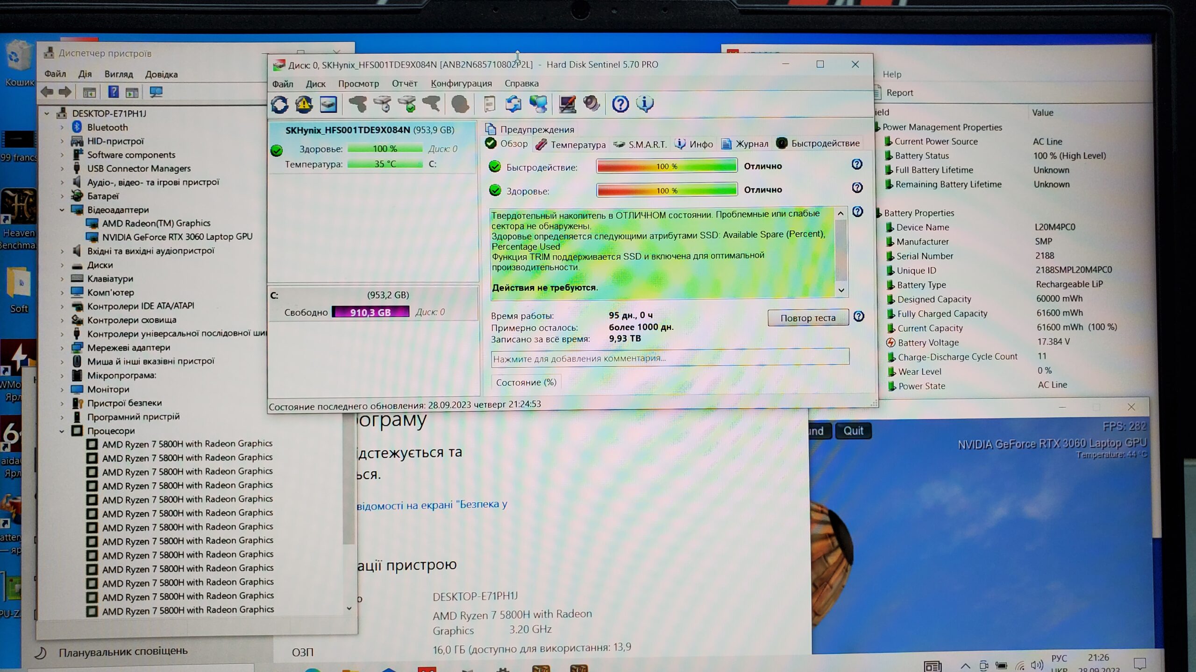Open the disk overview window icon
Screen dimensions: 1196x672
pos(328,104)
